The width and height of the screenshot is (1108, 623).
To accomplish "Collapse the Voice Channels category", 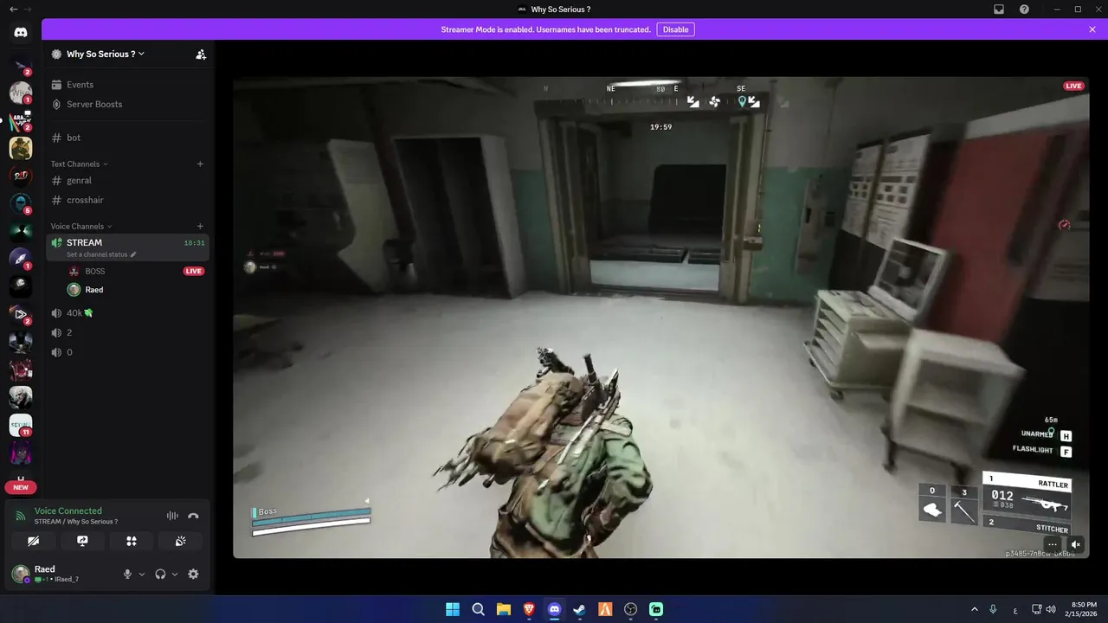I will coord(81,226).
